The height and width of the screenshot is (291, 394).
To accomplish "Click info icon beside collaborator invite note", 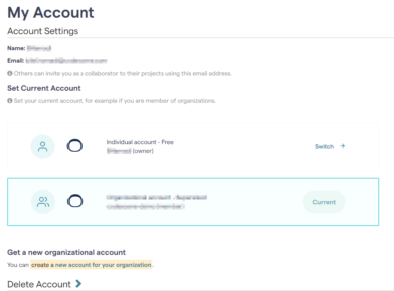I will point(10,73).
